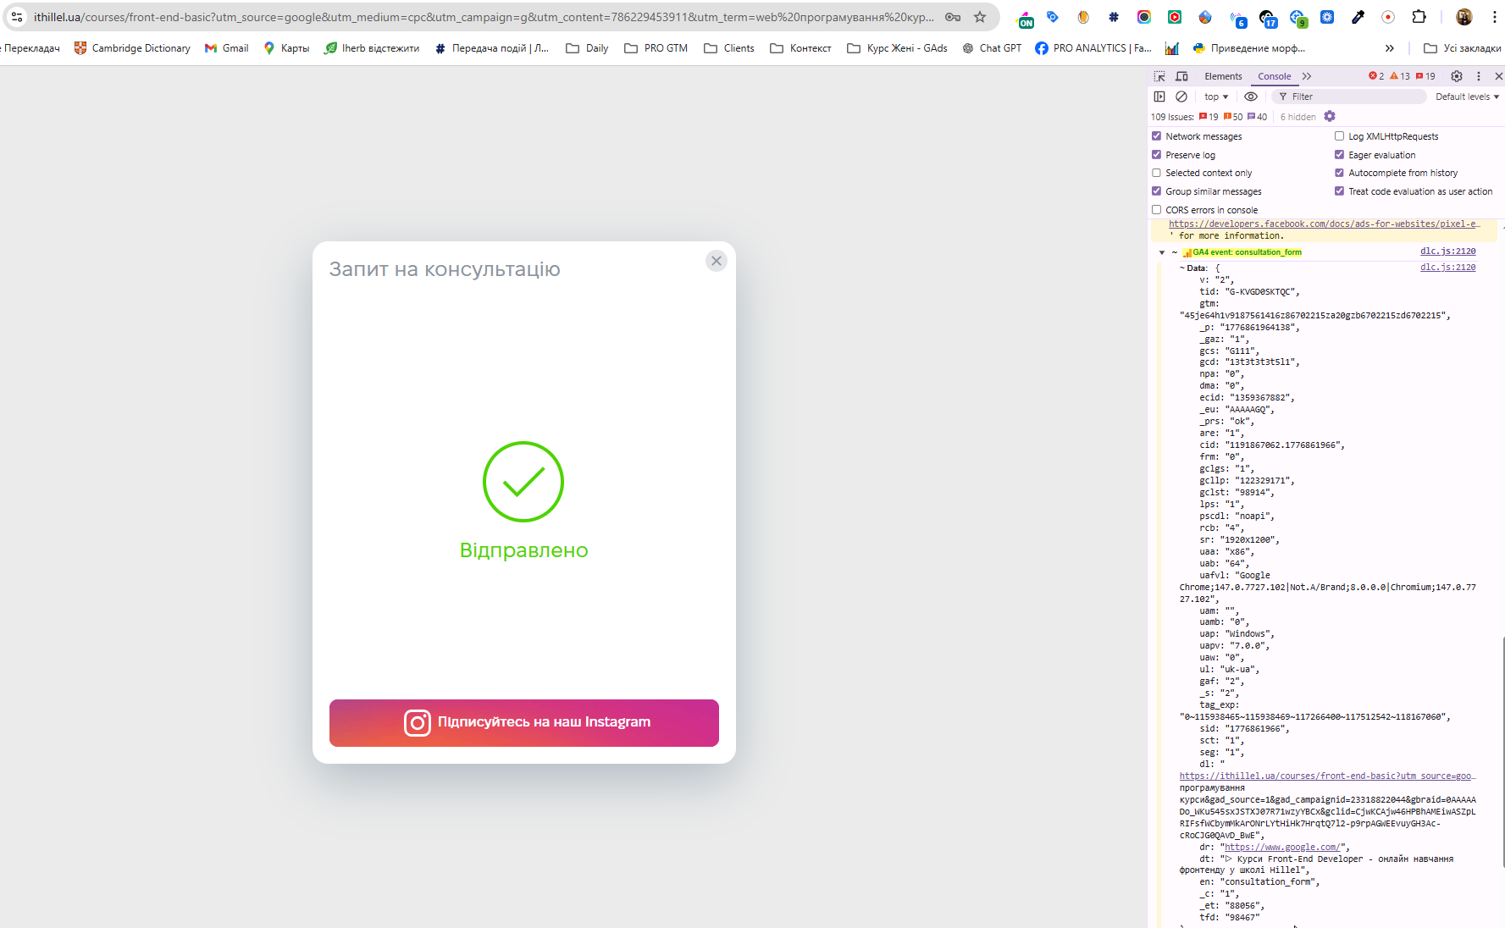This screenshot has width=1505, height=928.
Task: Open the Default levels dropdown
Action: [1467, 97]
